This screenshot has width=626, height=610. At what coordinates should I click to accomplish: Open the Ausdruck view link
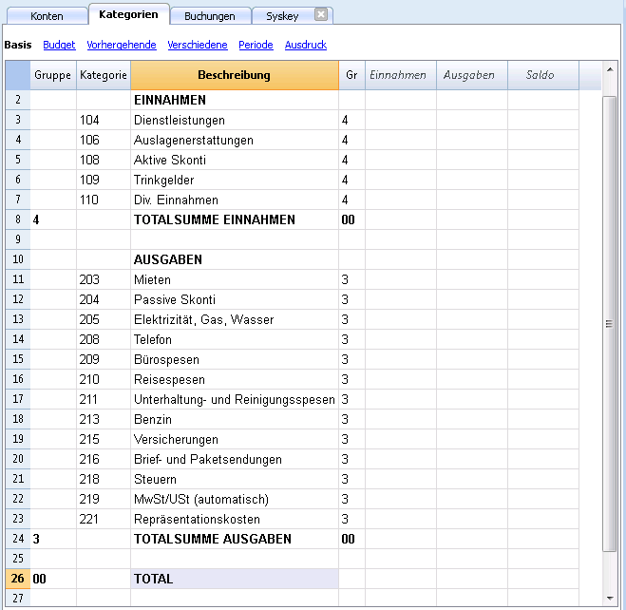306,45
